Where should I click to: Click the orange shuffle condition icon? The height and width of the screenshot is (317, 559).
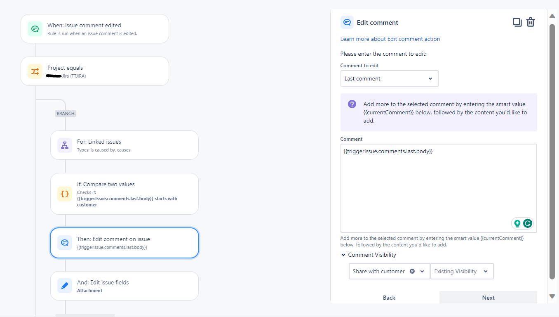pos(35,71)
